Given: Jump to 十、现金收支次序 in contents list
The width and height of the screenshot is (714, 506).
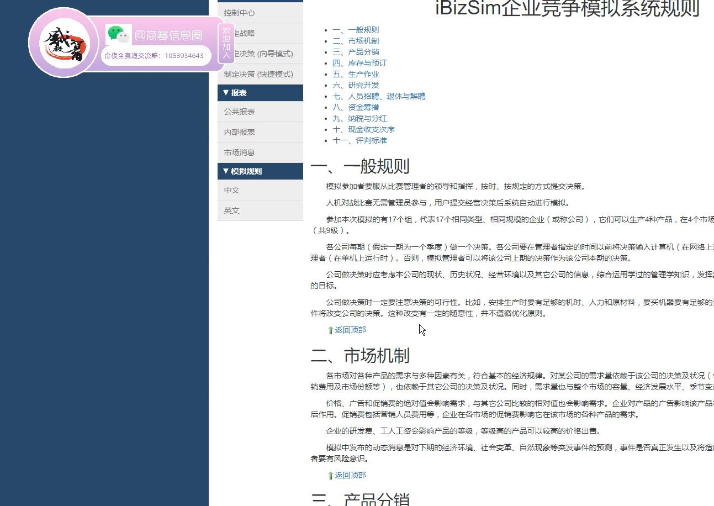Looking at the screenshot, I should 363,129.
